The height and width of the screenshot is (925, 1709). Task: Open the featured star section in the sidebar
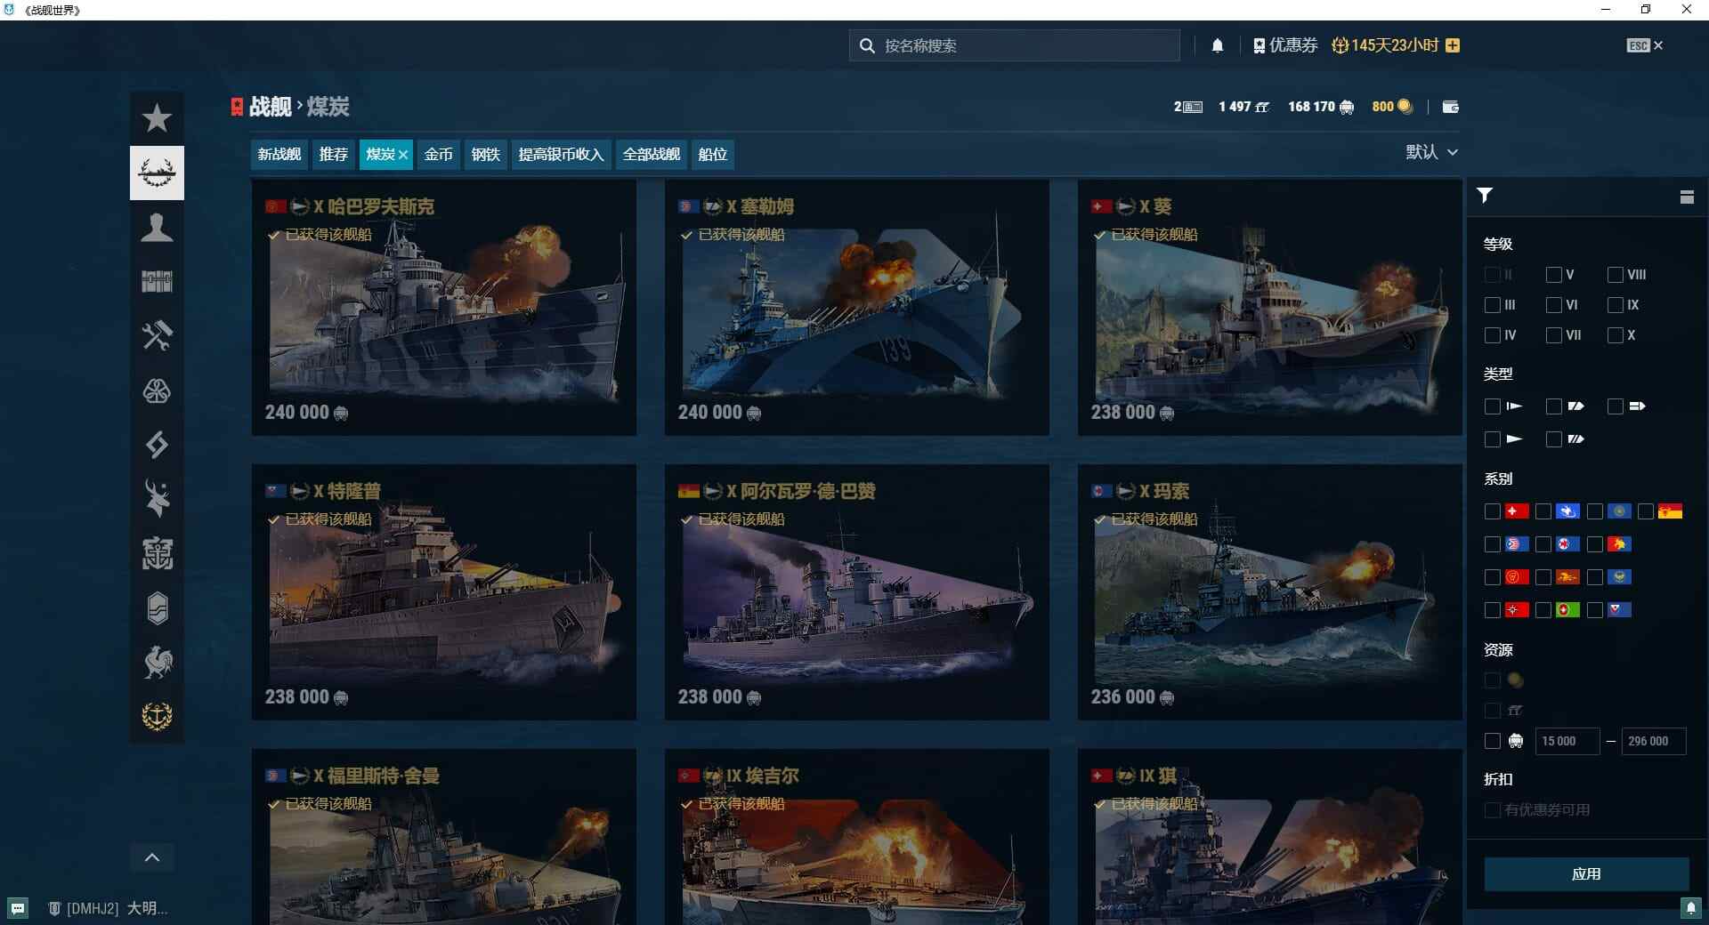pos(157,117)
